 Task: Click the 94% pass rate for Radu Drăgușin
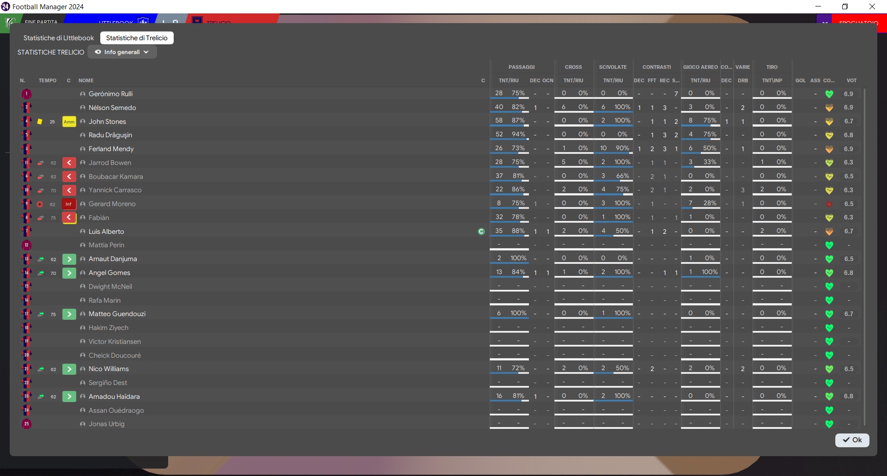click(518, 134)
